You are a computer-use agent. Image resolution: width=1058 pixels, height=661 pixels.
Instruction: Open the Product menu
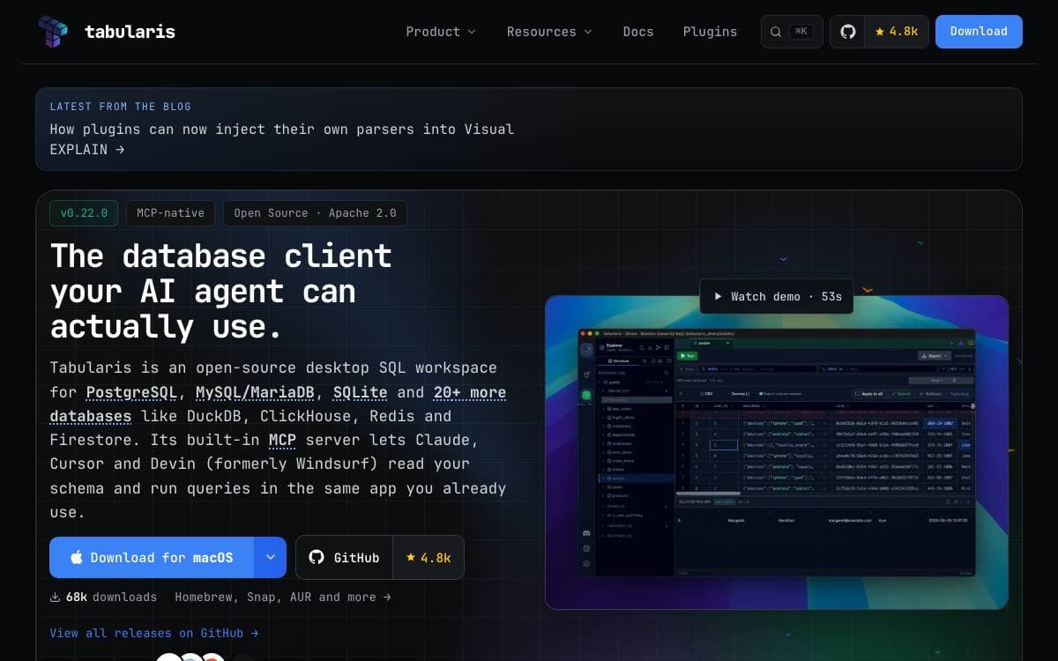(x=441, y=32)
